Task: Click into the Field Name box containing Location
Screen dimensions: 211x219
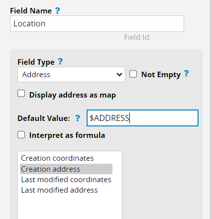Action: [97, 23]
